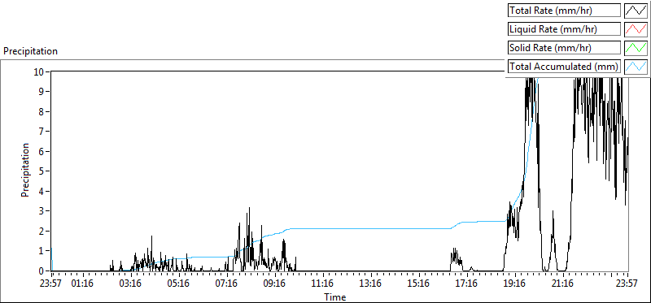The image size is (651, 303).
Task: Click the vertical Precipitation axis title
Action: click(x=25, y=171)
